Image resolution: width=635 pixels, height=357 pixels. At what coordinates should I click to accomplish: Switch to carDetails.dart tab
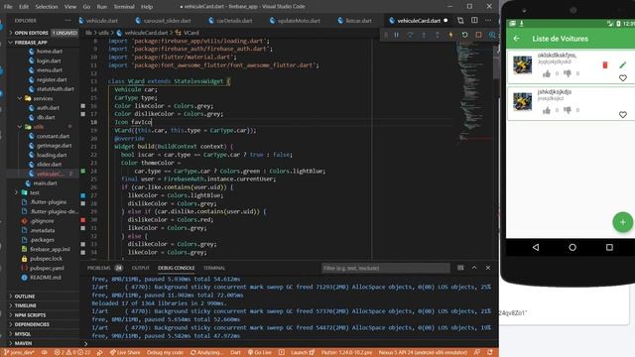pos(231,20)
